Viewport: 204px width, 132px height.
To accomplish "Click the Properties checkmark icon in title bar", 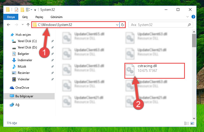I will click(16, 10).
